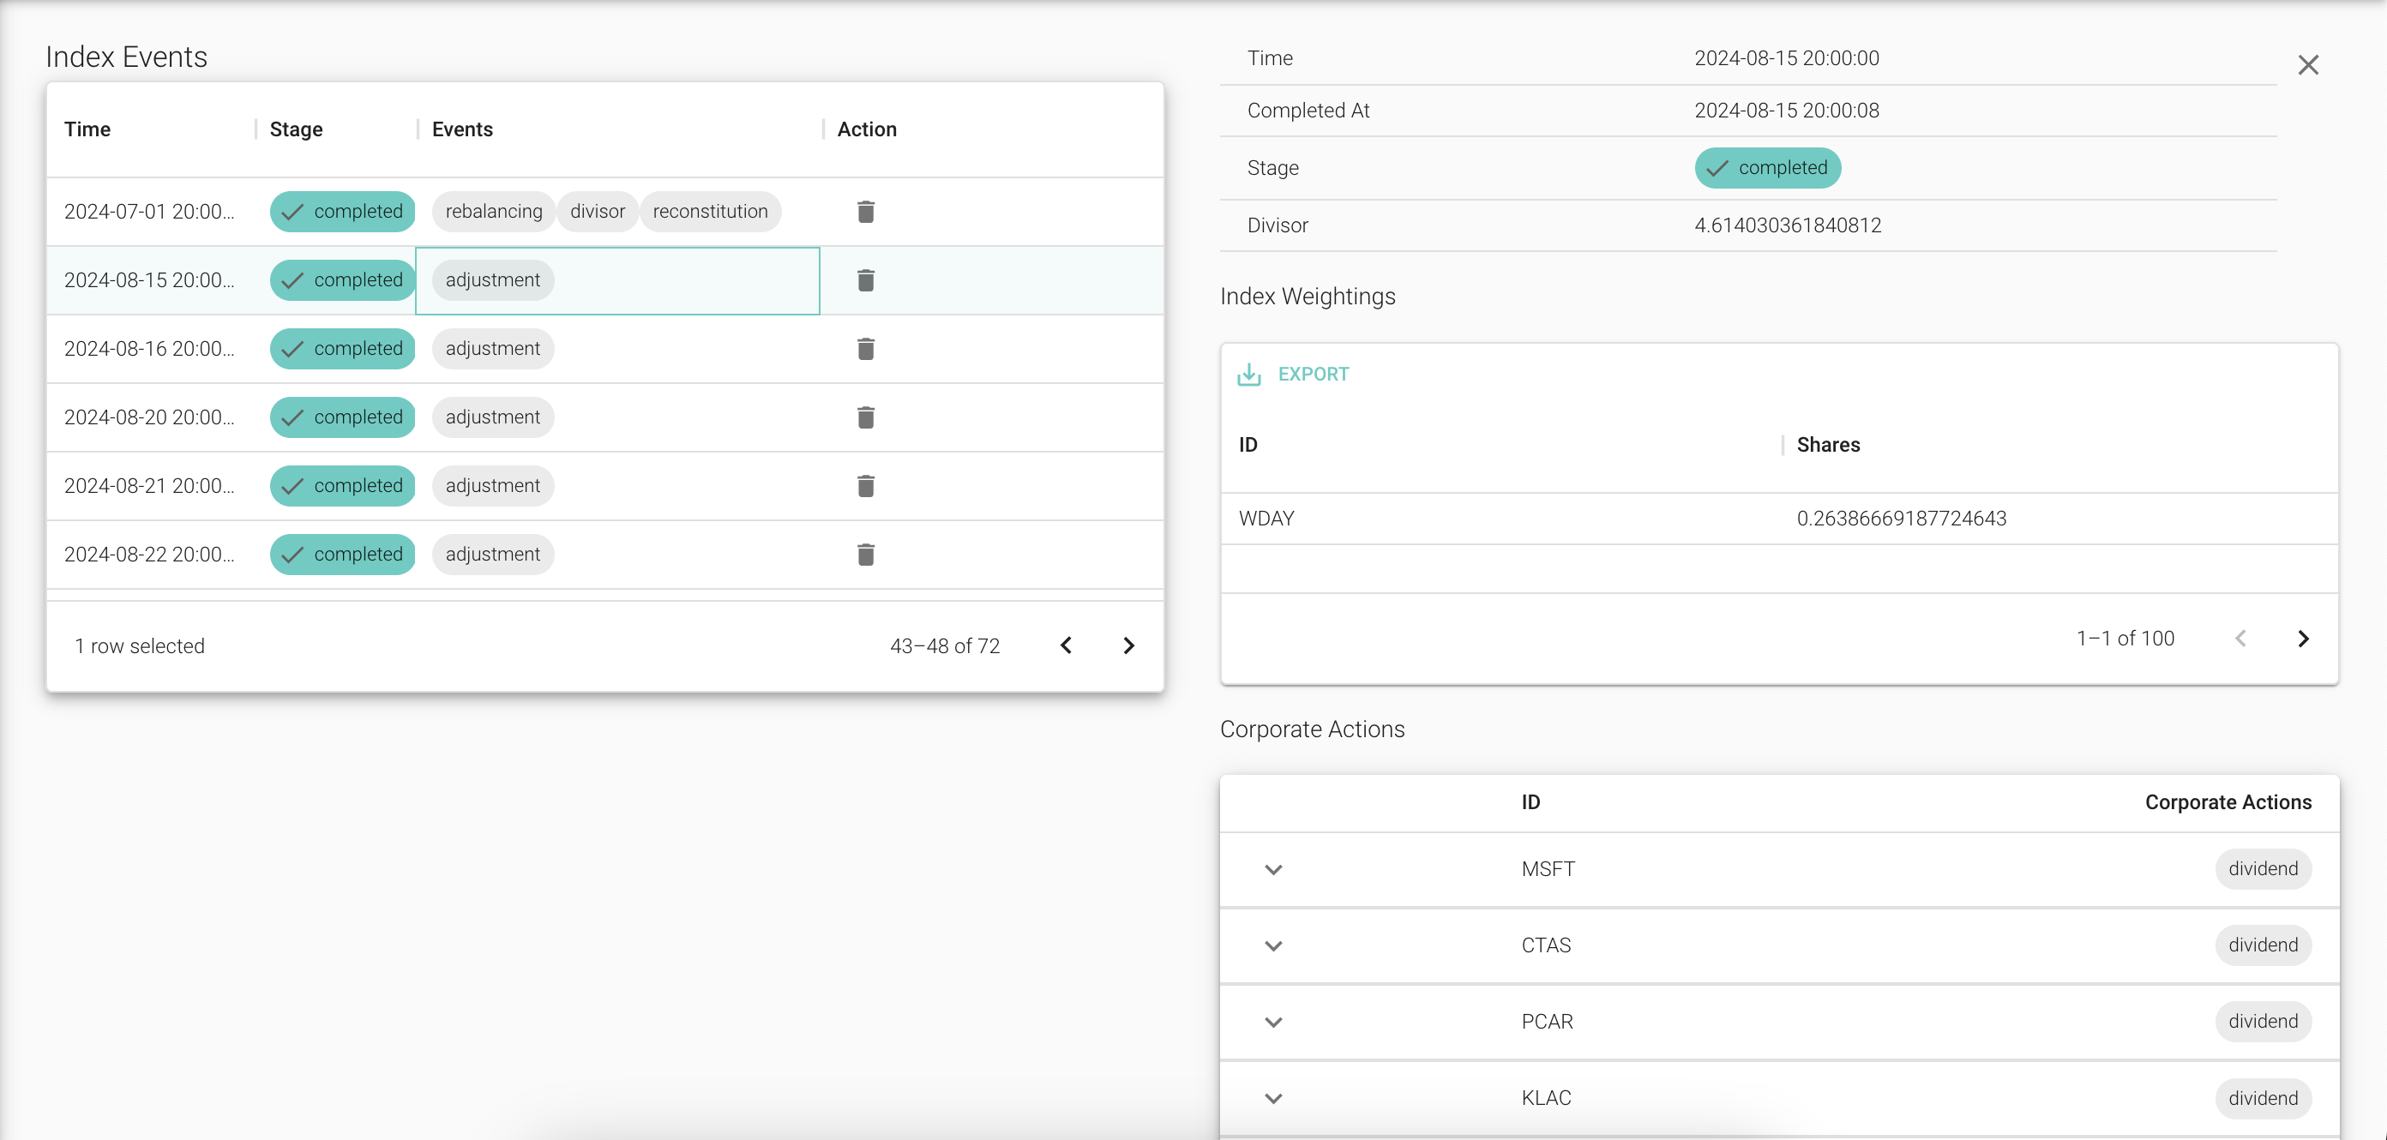Expand the MSFT corporate actions row
This screenshot has width=2387, height=1140.
pyautogui.click(x=1272, y=870)
